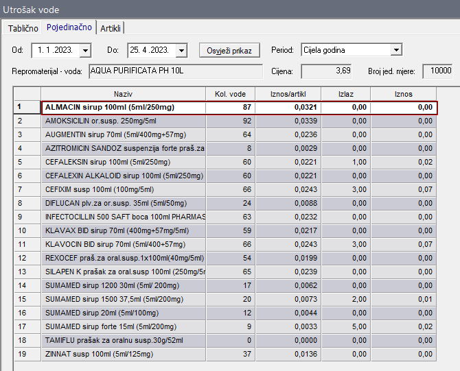Screen dimensions: 460x371
Task: Select the DIFLUCAN plv.za or.susp. row
Action: click(x=123, y=203)
